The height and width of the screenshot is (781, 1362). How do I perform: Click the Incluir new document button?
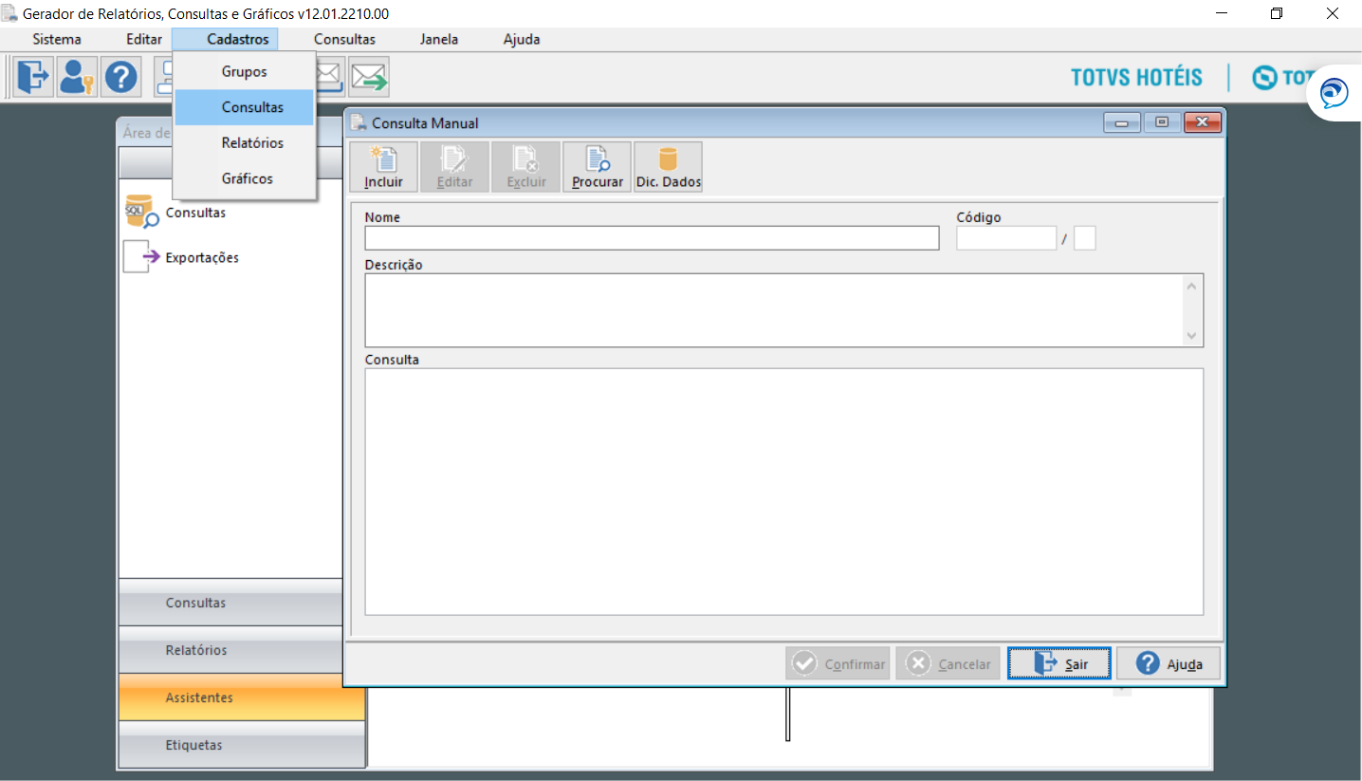(383, 167)
